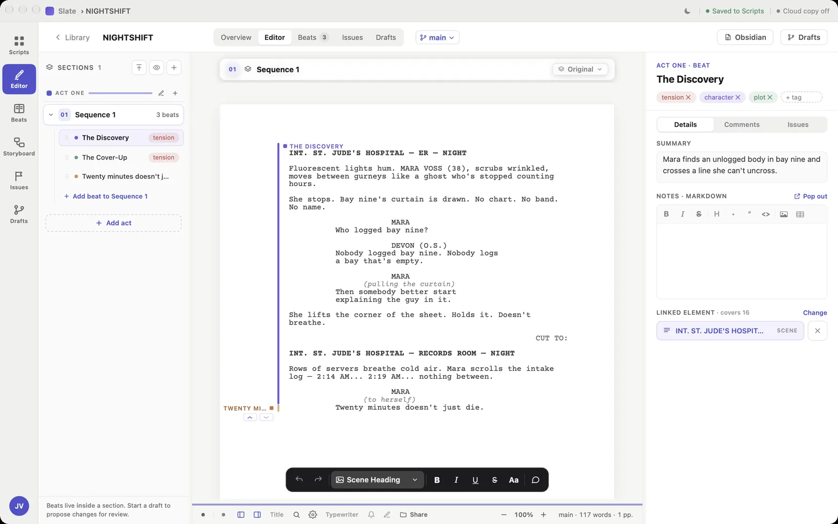Viewport: 838px width, 524px height.
Task: Add a new section with Sections plus button
Action: point(174,68)
